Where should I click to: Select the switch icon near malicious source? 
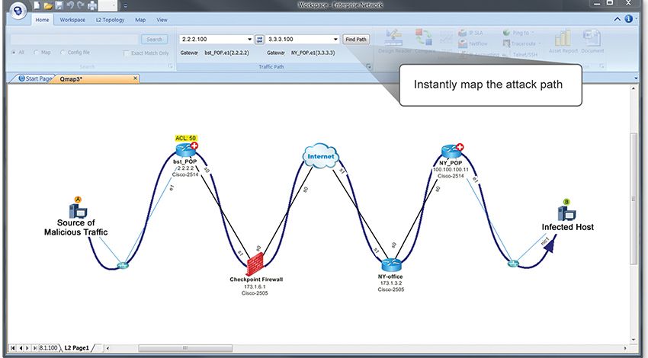pos(123,265)
